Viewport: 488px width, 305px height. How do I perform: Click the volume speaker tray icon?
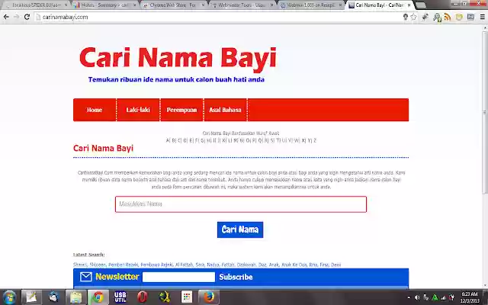pos(417,297)
